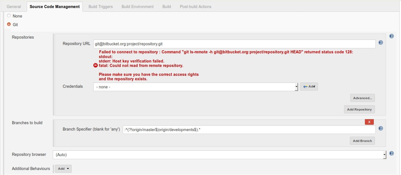Select the None radio button
The image size is (401, 175).
tap(9, 16)
